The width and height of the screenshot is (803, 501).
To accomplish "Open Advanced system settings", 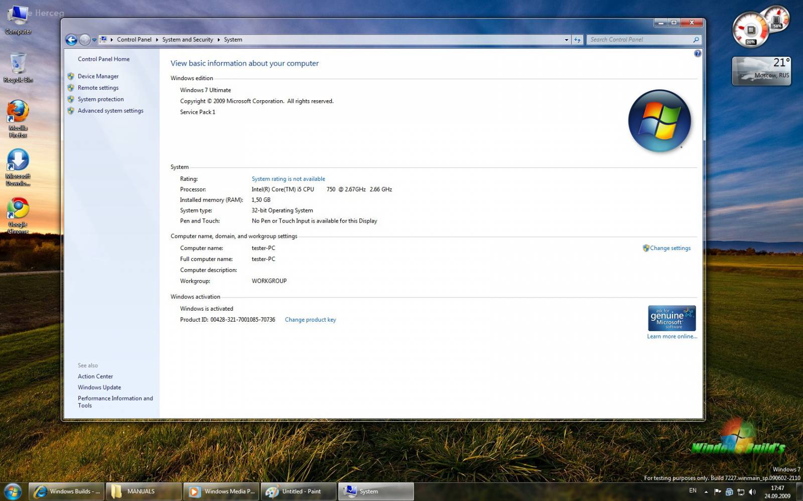I will (110, 111).
